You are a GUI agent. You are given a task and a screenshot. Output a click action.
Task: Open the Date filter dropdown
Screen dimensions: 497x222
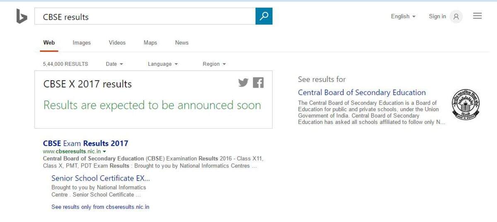pos(114,64)
